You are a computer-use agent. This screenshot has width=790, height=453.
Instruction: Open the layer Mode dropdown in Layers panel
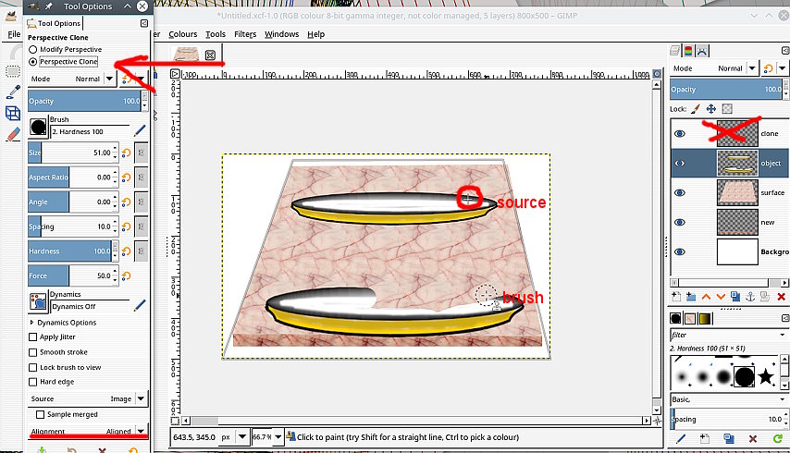714,68
